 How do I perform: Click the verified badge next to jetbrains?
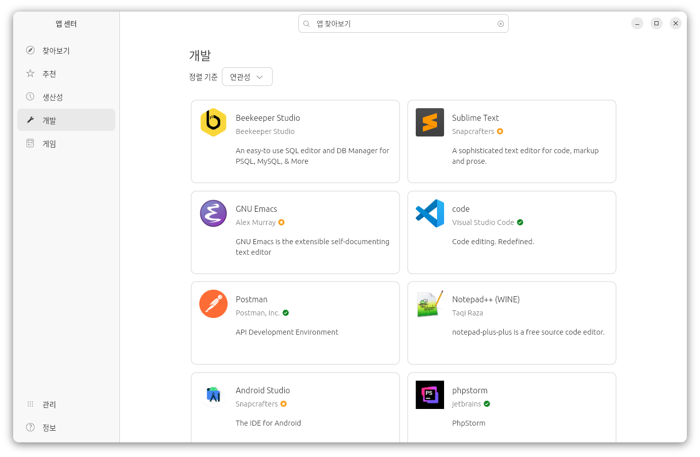[487, 404]
